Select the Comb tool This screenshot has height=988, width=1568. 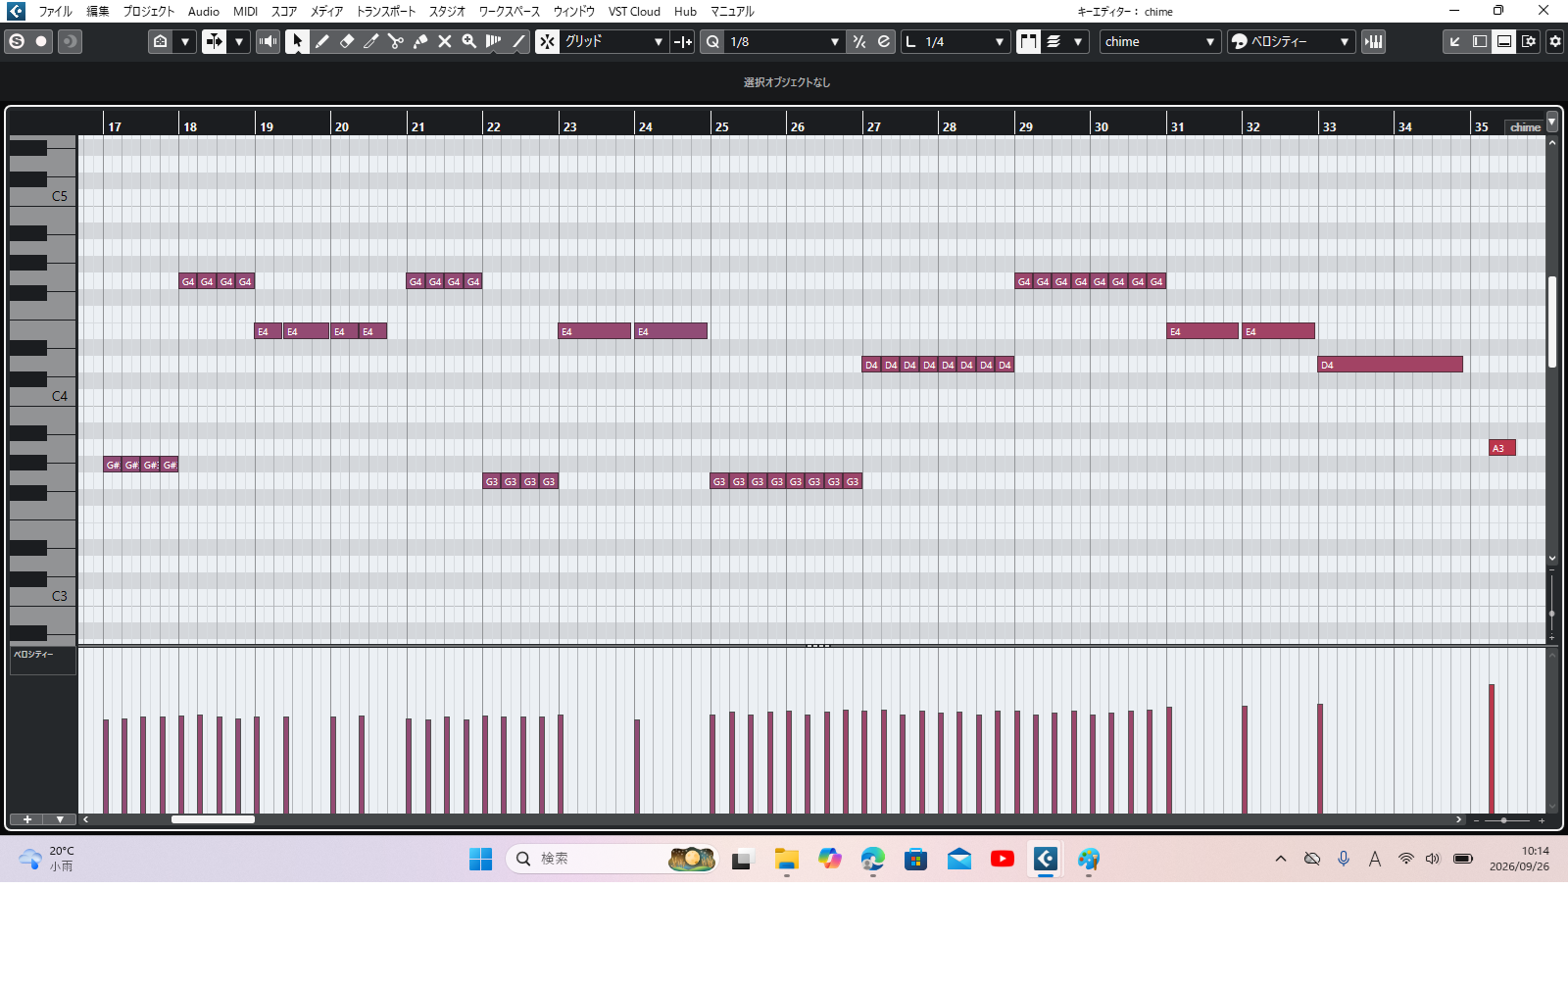493,41
